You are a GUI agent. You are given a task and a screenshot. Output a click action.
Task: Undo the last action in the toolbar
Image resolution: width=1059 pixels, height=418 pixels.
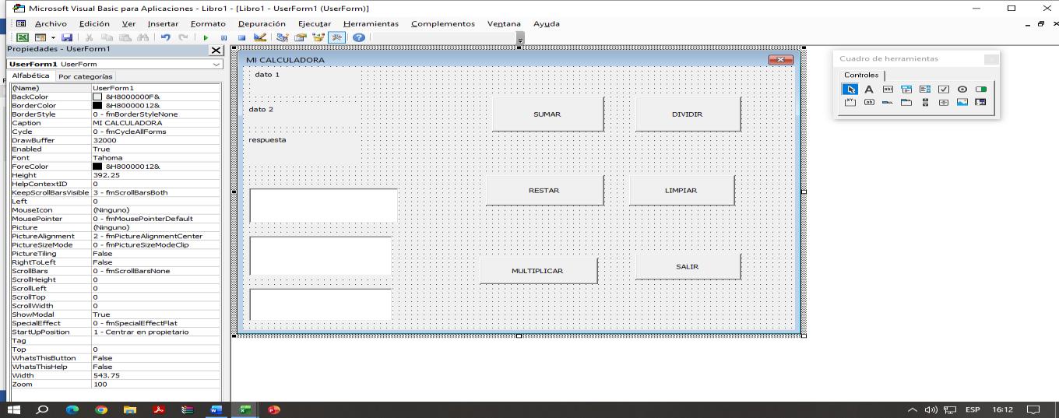pos(165,37)
